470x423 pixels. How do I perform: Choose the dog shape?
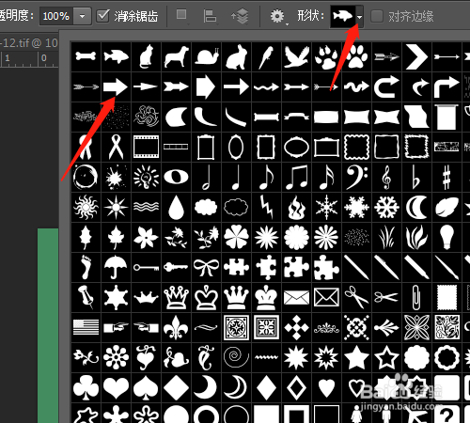click(x=176, y=56)
